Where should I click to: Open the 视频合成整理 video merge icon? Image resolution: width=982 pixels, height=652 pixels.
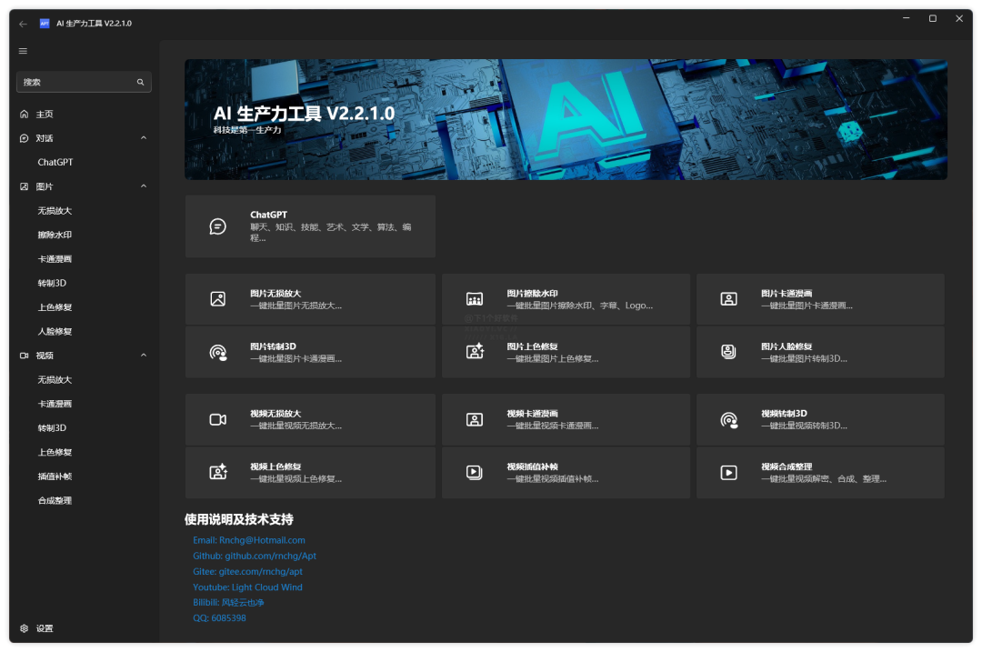click(x=728, y=472)
